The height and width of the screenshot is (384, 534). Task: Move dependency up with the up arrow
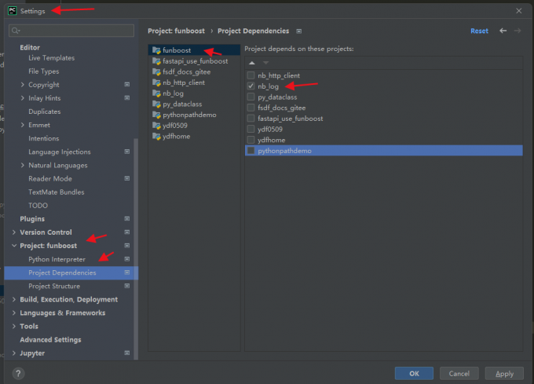(x=252, y=63)
